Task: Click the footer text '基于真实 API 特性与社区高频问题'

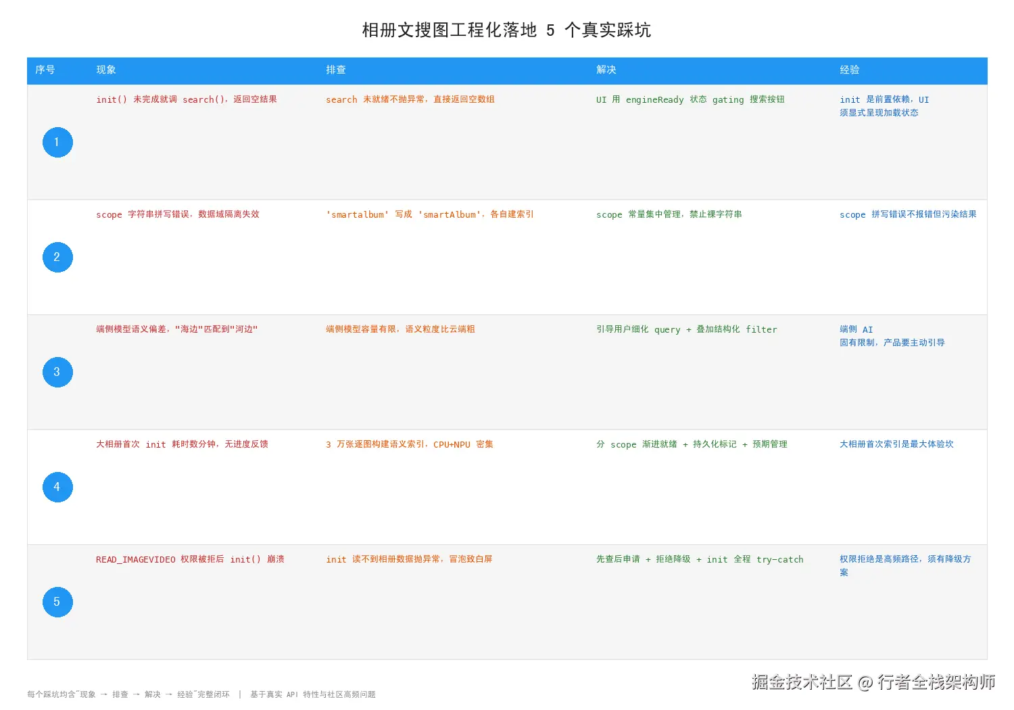Action: (313, 694)
